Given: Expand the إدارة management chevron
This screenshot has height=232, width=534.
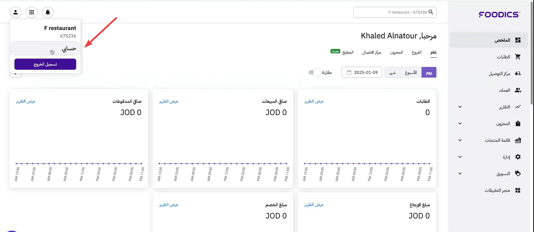Looking at the screenshot, I should [x=460, y=157].
